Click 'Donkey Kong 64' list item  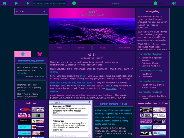pos(151,66)
